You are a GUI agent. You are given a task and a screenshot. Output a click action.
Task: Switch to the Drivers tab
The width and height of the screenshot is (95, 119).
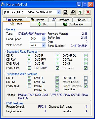click(x=37, y=20)
